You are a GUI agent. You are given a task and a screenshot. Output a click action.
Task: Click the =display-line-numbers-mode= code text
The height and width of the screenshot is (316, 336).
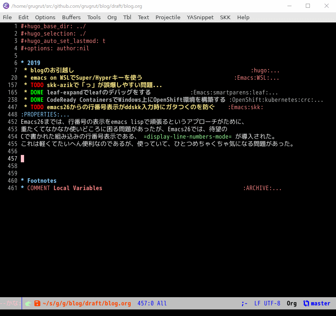pyautogui.click(x=187, y=137)
